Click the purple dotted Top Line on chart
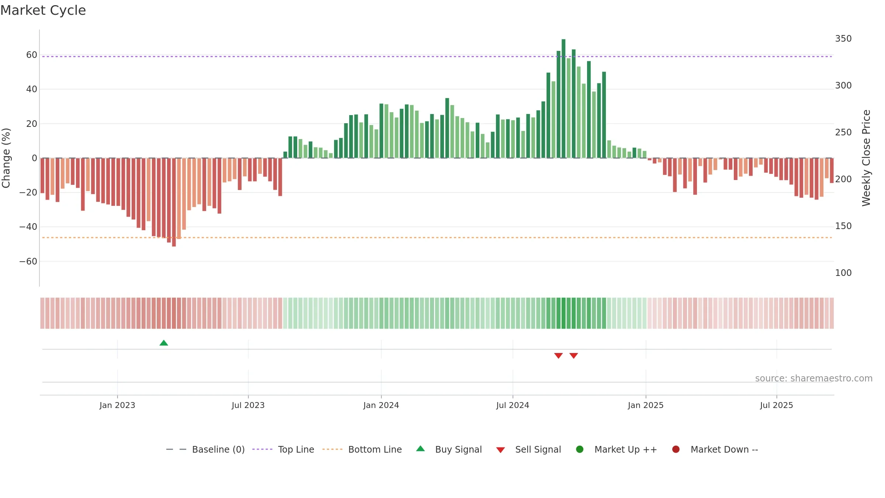The height and width of the screenshot is (498, 885). pos(437,56)
